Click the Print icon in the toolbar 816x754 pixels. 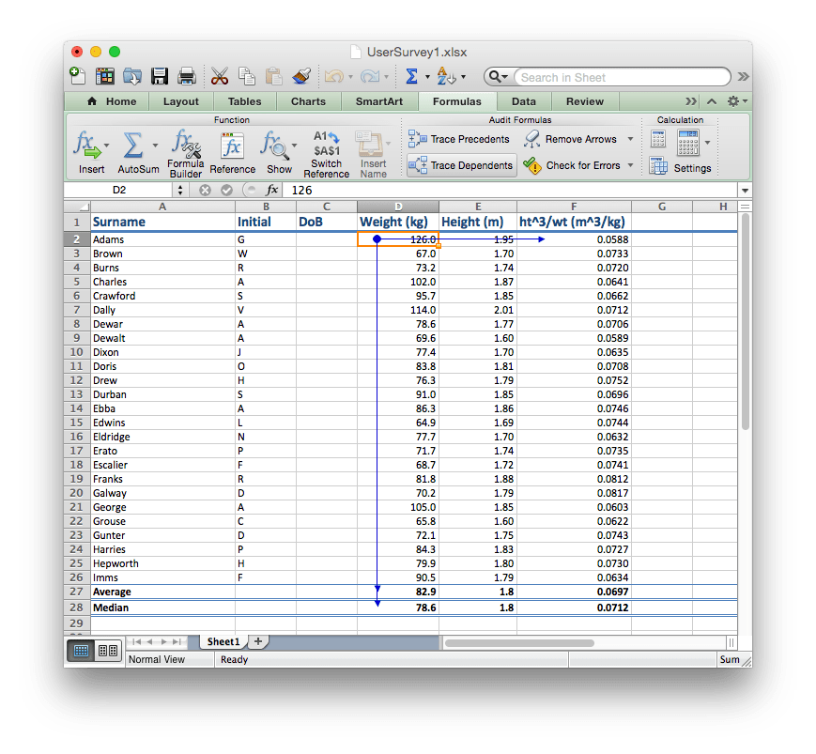[186, 75]
